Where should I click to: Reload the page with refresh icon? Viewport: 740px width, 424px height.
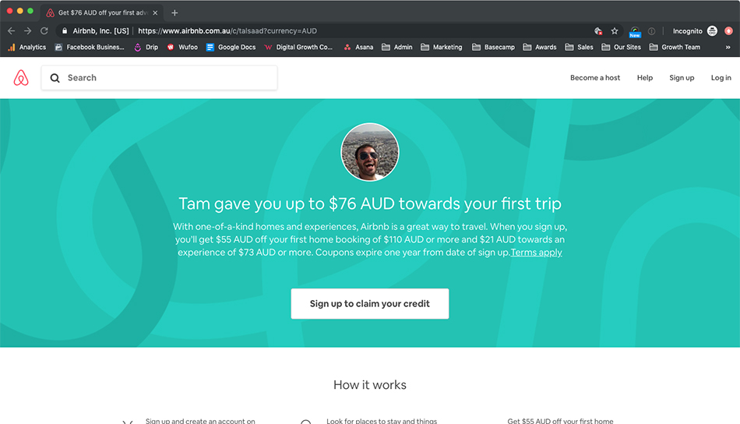point(44,30)
